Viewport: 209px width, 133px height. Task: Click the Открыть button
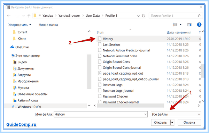161,122
